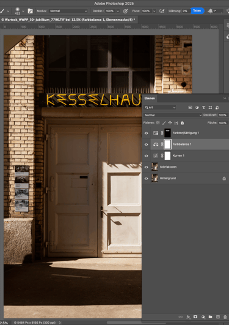Create a new layer icon

(x=218, y=317)
